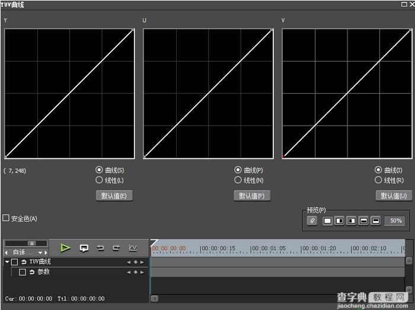Select bottom-half white split preview icon
The width and height of the screenshot is (415, 310).
point(376,220)
